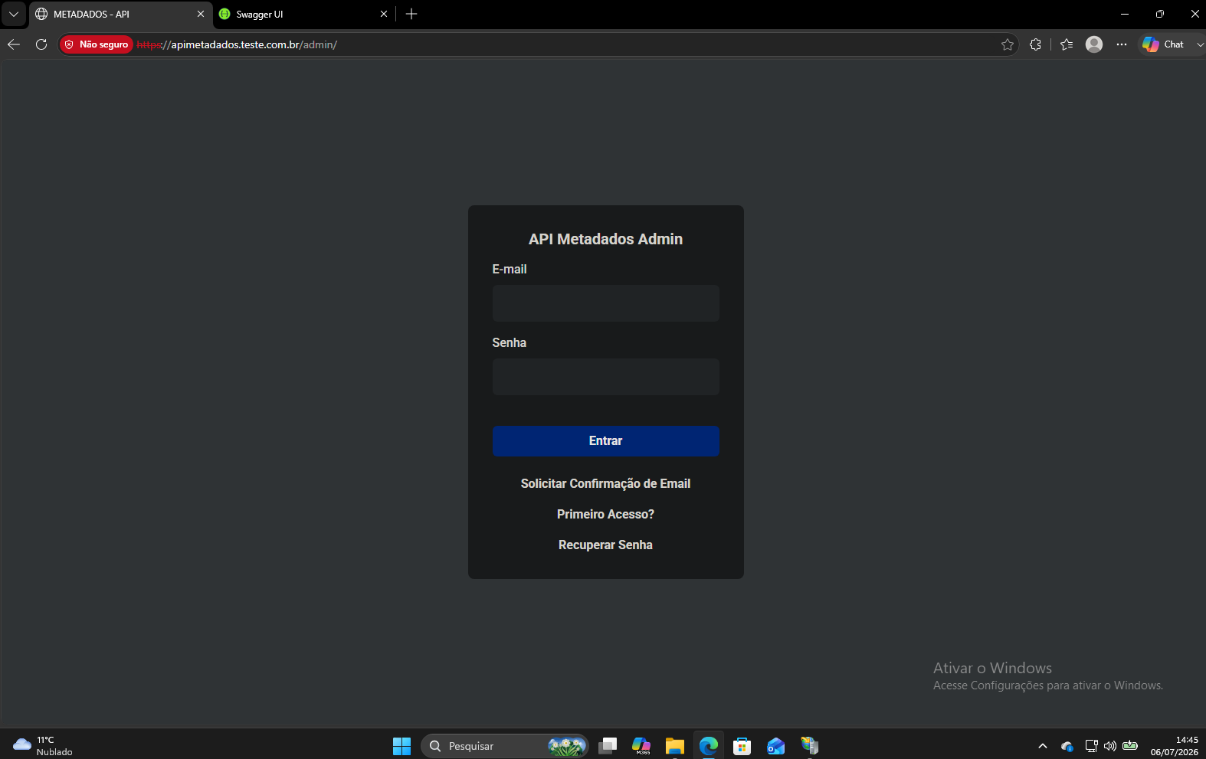The width and height of the screenshot is (1206, 759).
Task: Focus the E-mail input field
Action: [x=606, y=303]
